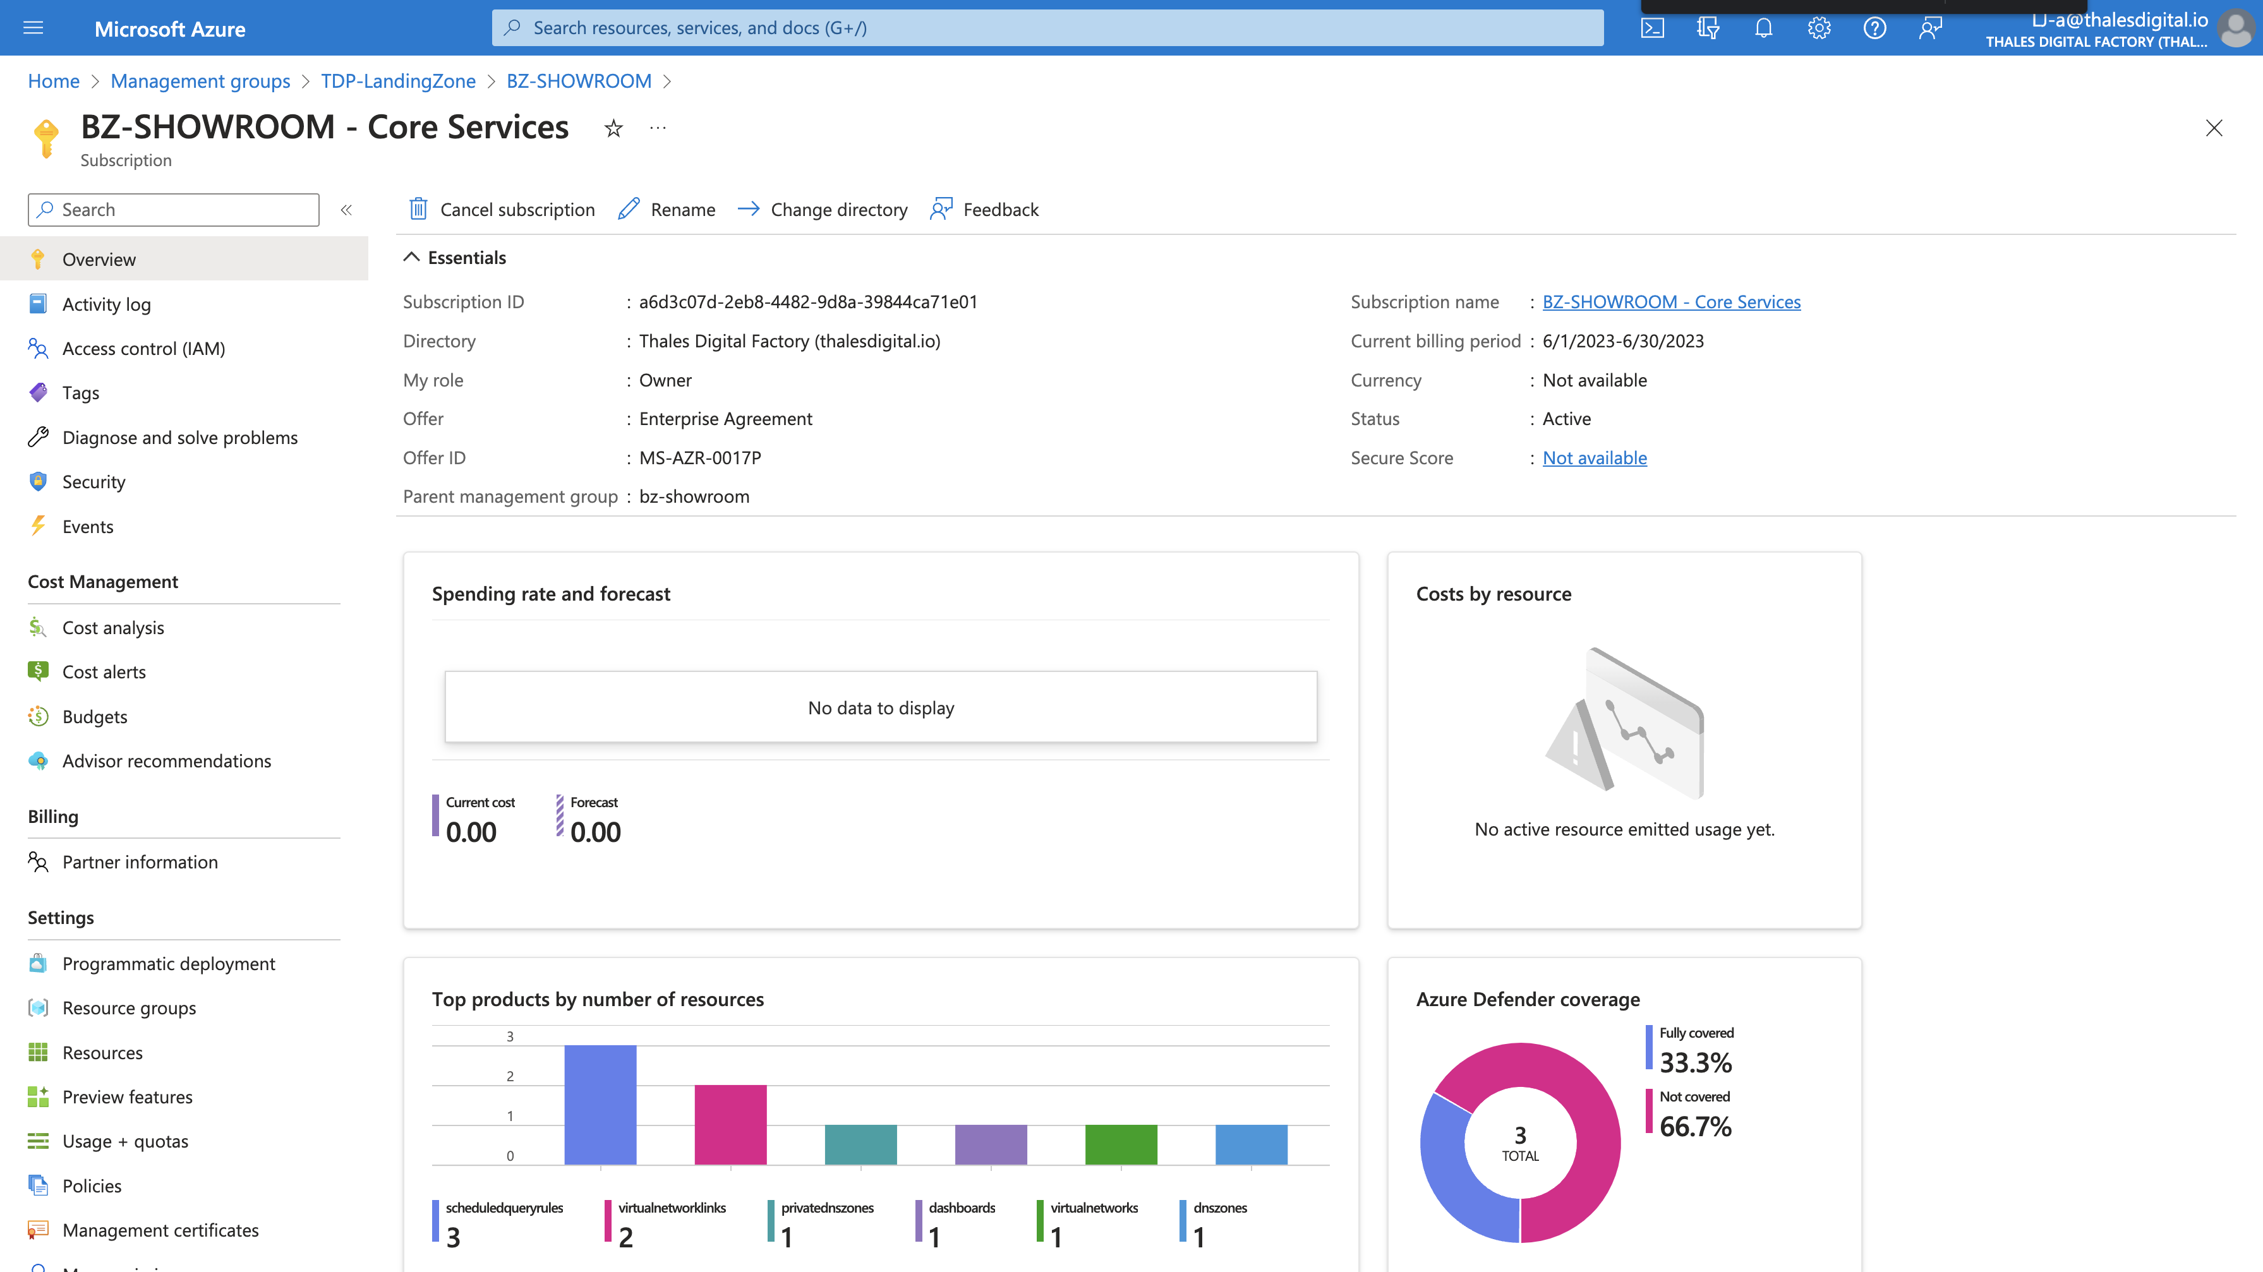2263x1272 pixels.
Task: Click the dashboards legend entry
Action: (x=955, y=1224)
